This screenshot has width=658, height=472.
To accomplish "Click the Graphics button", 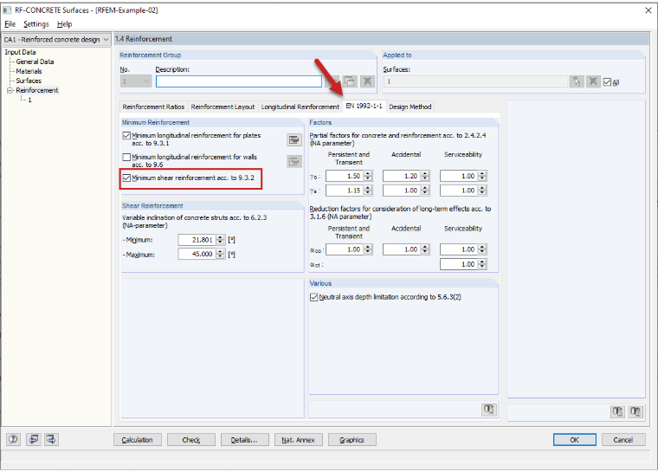I will click(352, 440).
